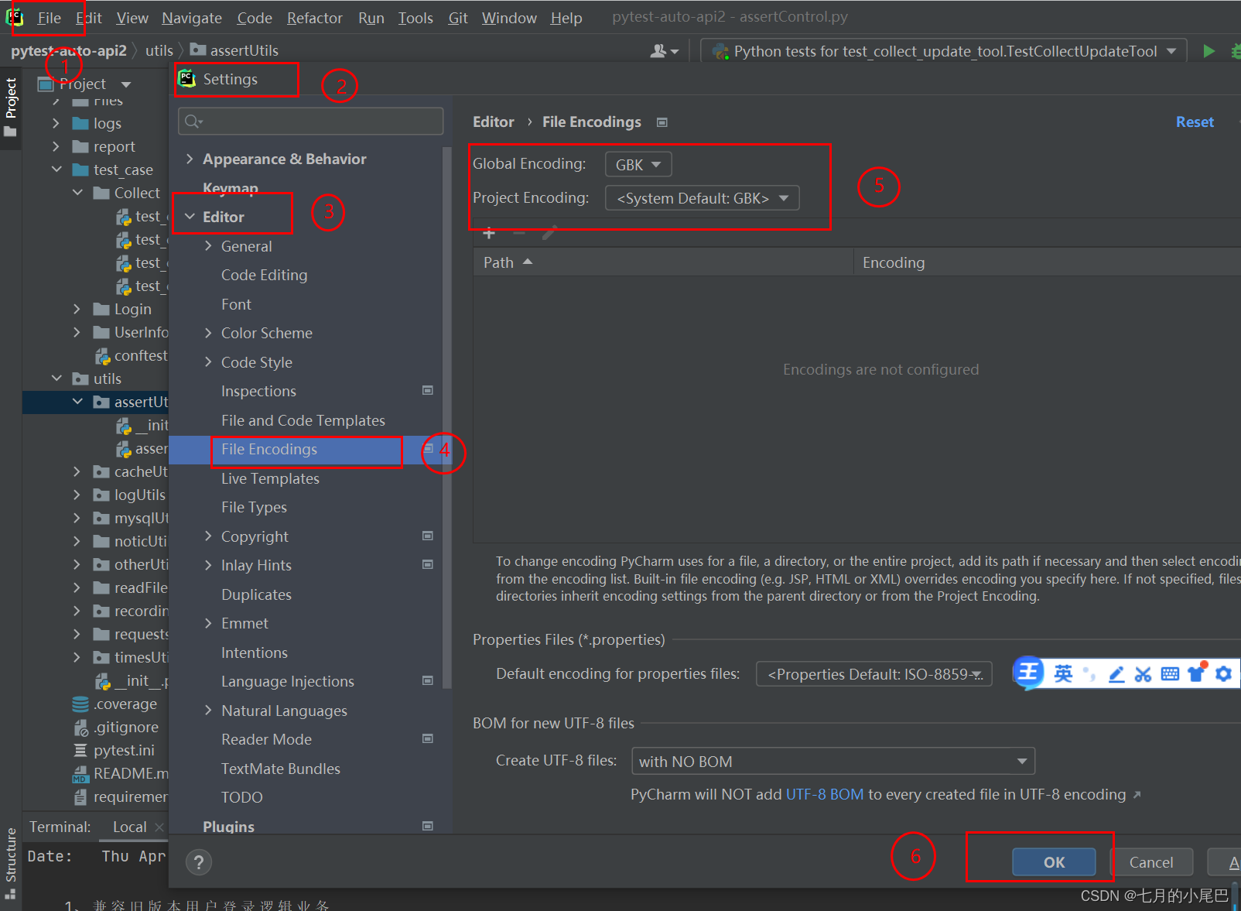Select File and Code Templates item
The image size is (1241, 911).
tap(303, 420)
